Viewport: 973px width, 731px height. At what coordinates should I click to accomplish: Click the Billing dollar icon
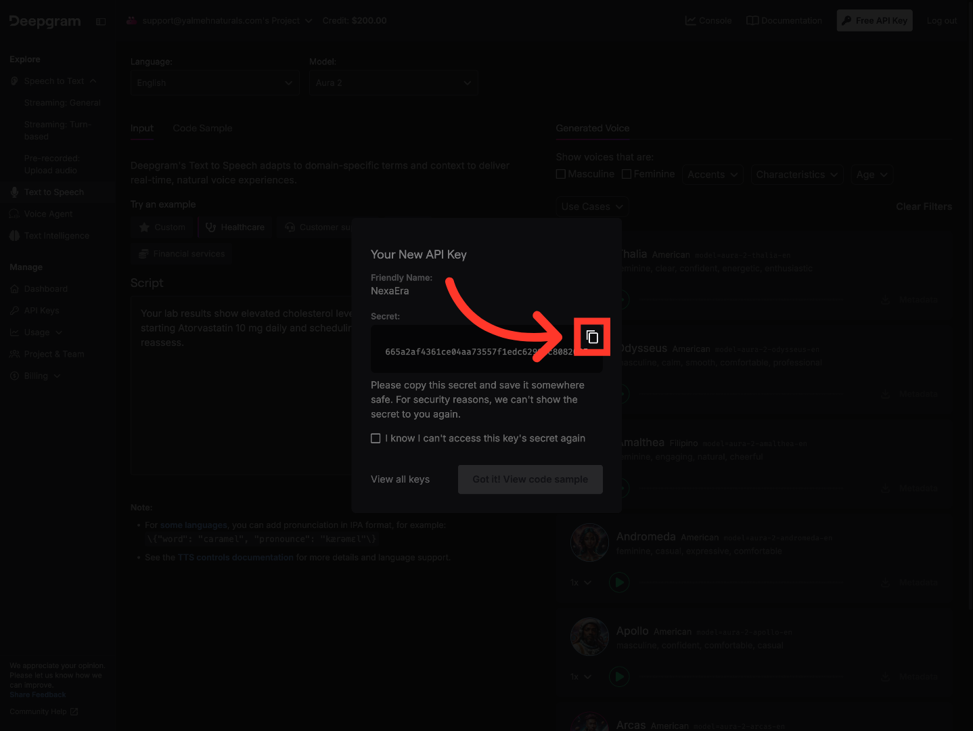point(14,376)
